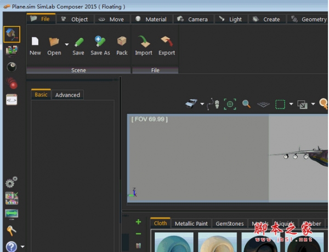Screen dimensions: 329x252
Task: Select the scene building workbench house icon
Action: (x=12, y=34)
